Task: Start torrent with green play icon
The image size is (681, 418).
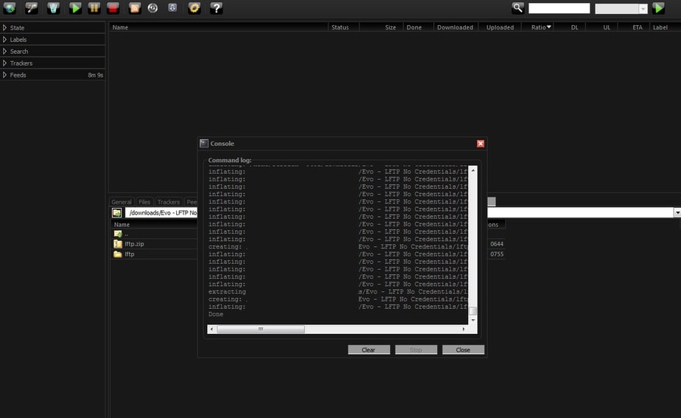Action: [74, 8]
